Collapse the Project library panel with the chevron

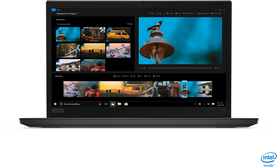point(132,20)
